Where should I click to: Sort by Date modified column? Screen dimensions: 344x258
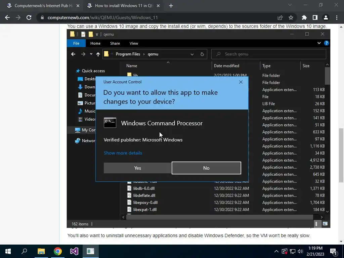(x=226, y=66)
